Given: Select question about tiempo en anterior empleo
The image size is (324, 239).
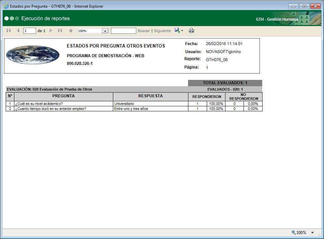Looking at the screenshot, I should [x=50, y=109].
